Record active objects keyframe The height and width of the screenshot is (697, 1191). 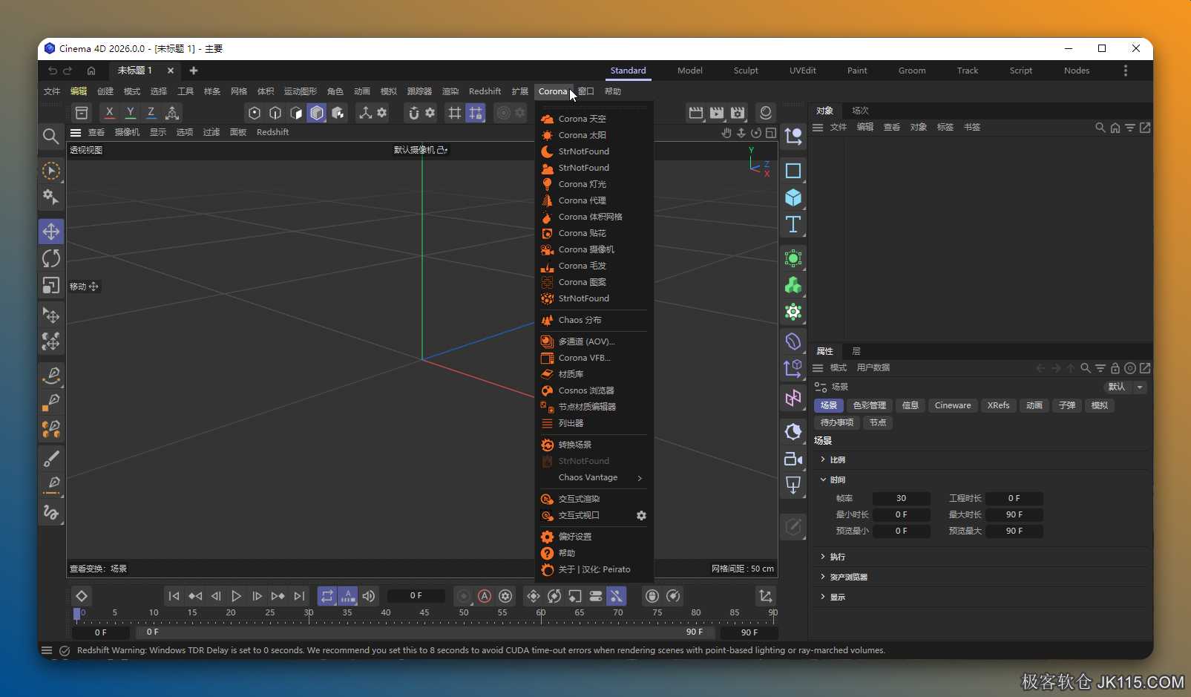[x=464, y=596]
